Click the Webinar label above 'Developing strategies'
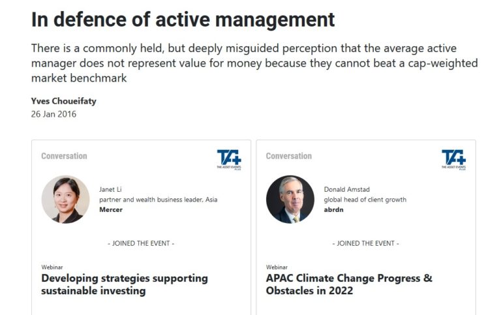The width and height of the screenshot is (501, 315). coord(52,267)
